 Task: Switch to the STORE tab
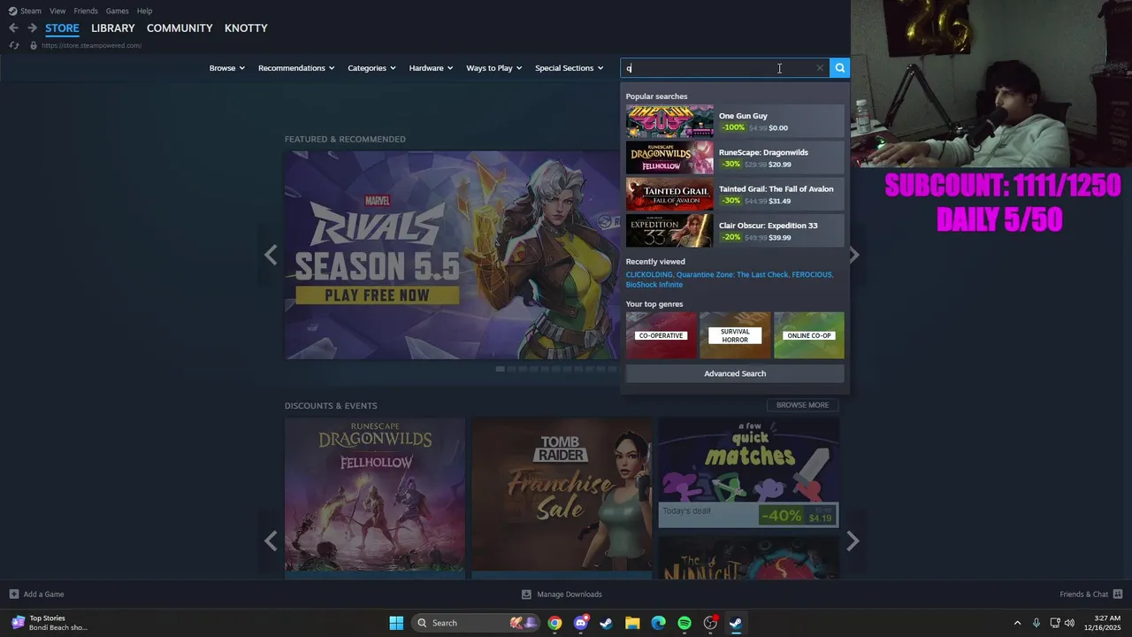point(62,28)
